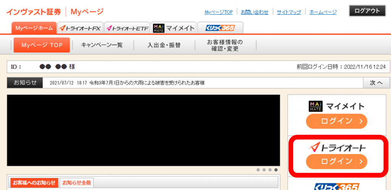Click the トライオート ログイン button
This screenshot has width=391, height=190.
[336, 161]
